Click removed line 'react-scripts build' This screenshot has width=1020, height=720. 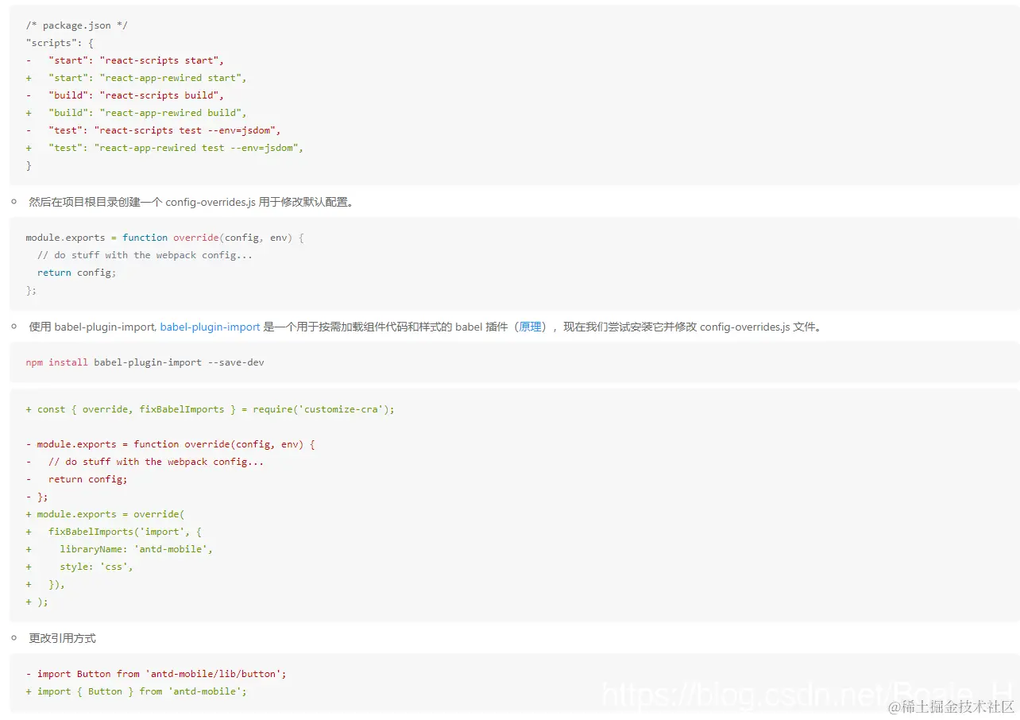tap(126, 95)
